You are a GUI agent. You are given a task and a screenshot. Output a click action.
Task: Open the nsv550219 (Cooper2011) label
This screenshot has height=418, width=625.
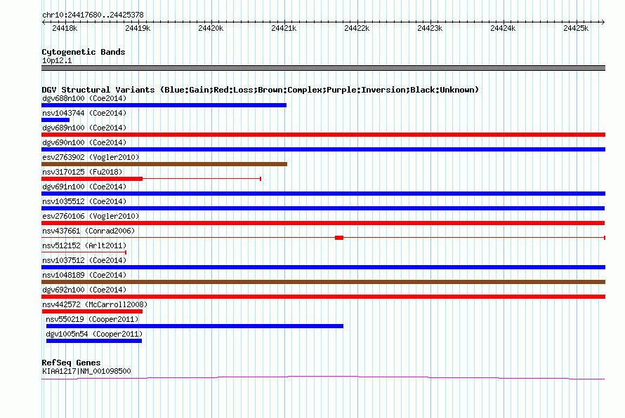pyautogui.click(x=92, y=319)
